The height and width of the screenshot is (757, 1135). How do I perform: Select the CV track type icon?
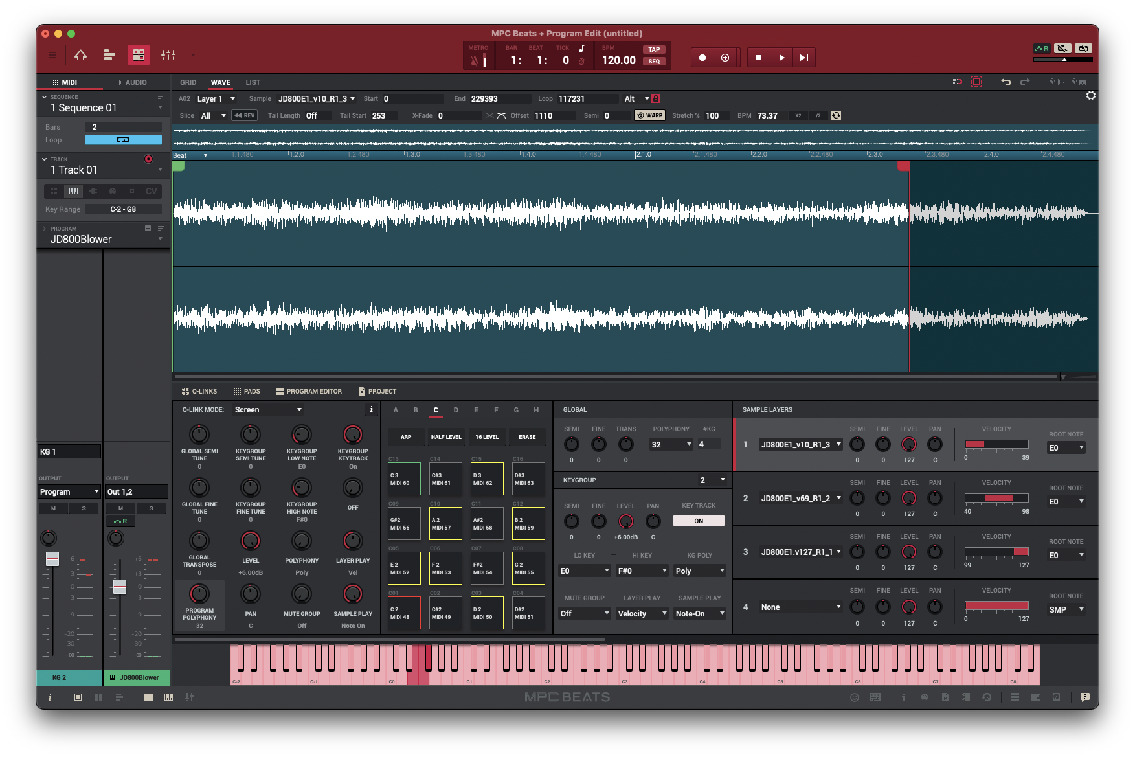click(152, 191)
